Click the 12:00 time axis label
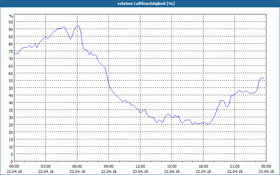The image size is (280, 175). point(140,167)
